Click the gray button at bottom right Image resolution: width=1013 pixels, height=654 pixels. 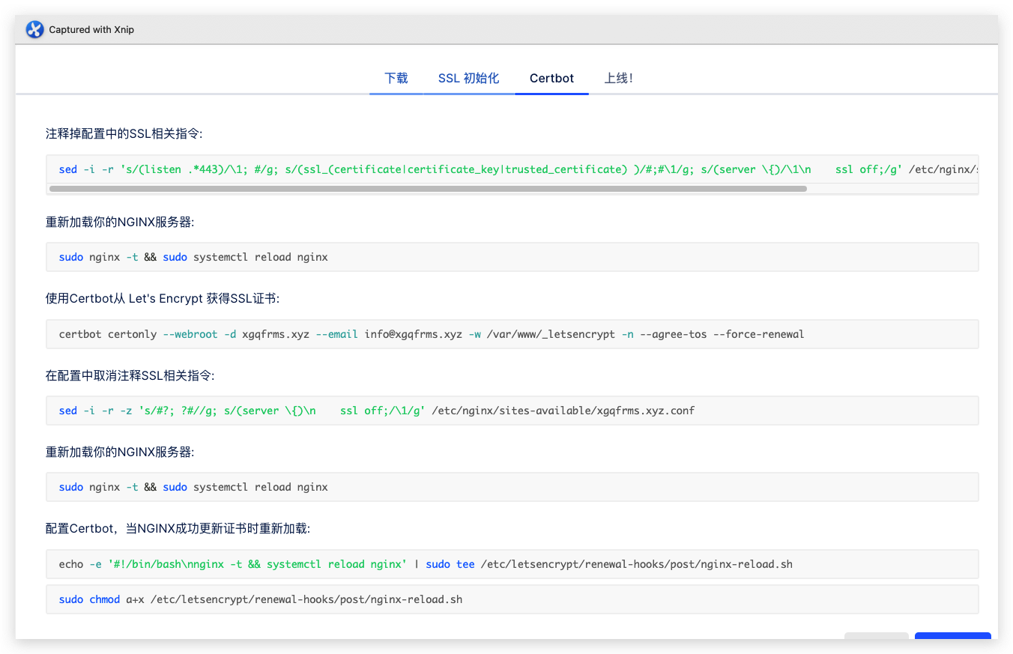[x=877, y=636]
